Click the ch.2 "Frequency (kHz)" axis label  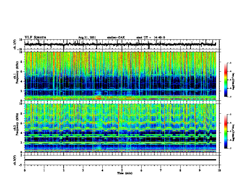coord(17,124)
